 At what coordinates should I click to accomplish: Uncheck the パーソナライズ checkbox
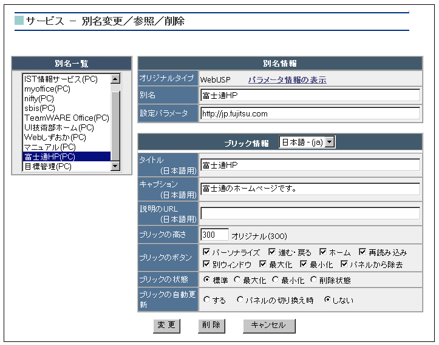coord(207,252)
